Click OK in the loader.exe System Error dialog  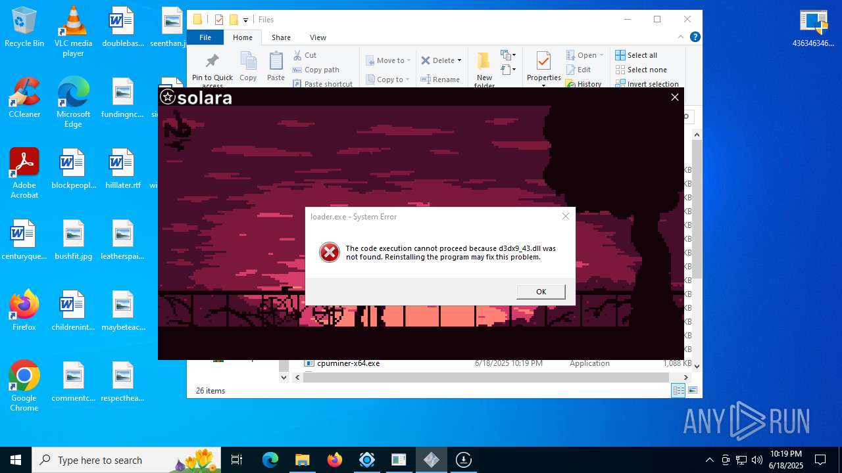pos(541,292)
